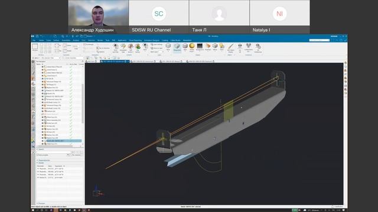Click the Find a Command search field
The height and width of the screenshot is (212, 378).
(319, 40)
